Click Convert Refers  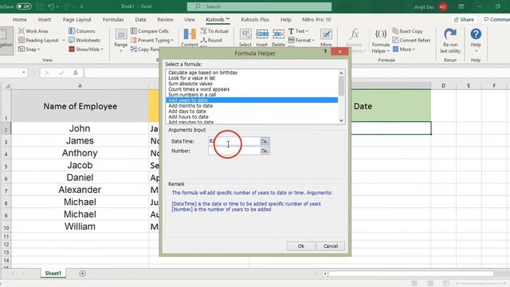411,40
